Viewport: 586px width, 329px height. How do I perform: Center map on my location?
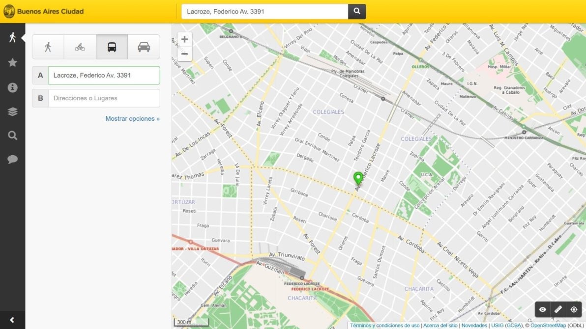click(x=574, y=309)
